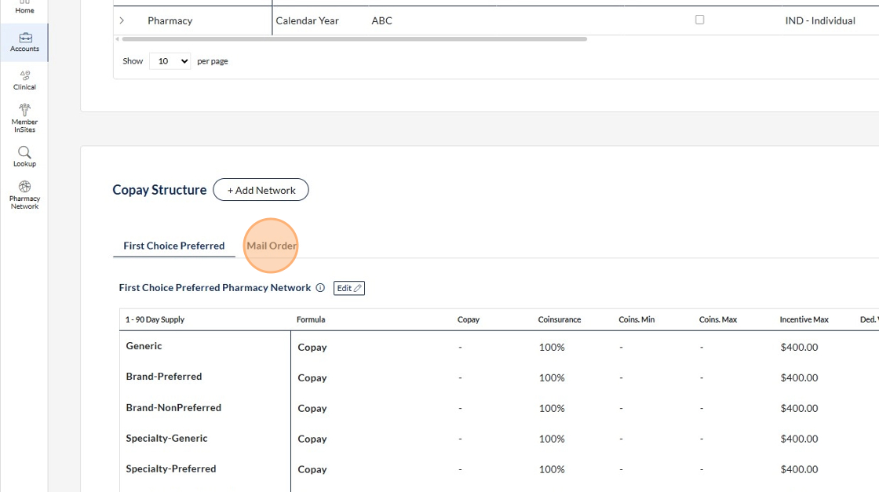This screenshot has width=879, height=492.
Task: Open rows per page dropdown
Action: pyautogui.click(x=170, y=60)
